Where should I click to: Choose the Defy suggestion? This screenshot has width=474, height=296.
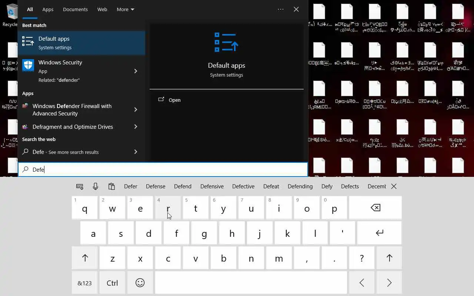[x=327, y=186]
